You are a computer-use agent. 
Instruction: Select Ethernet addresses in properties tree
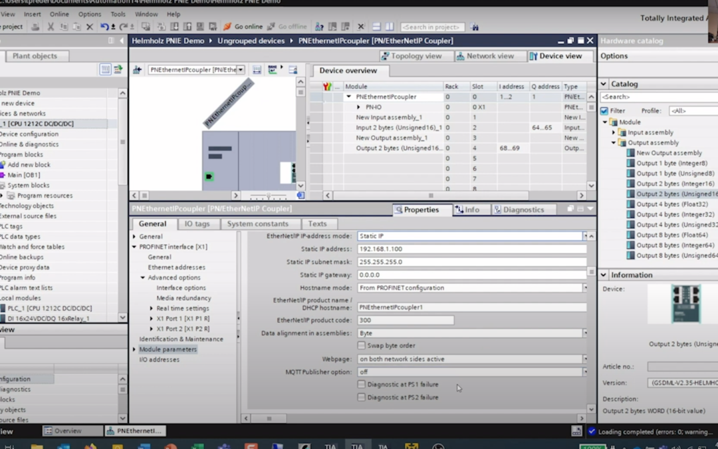[176, 267]
